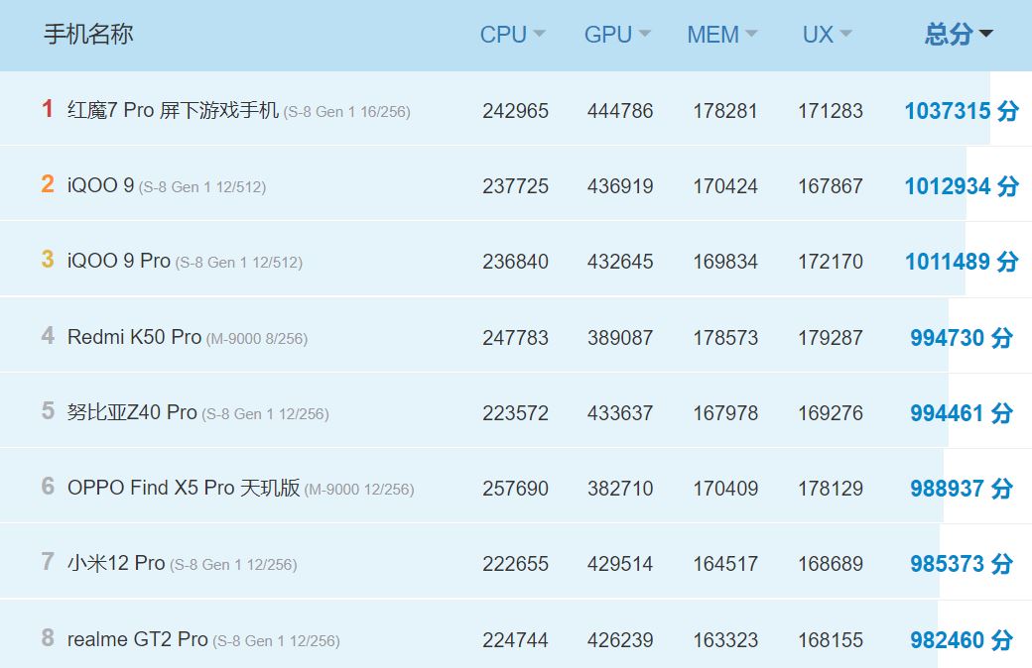Image resolution: width=1032 pixels, height=668 pixels.
Task: Click the rank 1 number badge
Action: pos(48,109)
